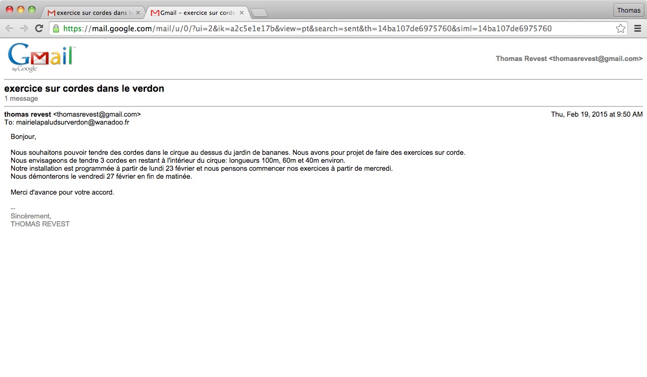Viewport: 647px width, 377px height.
Task: Minimize the window with the yellow button
Action: [21, 10]
